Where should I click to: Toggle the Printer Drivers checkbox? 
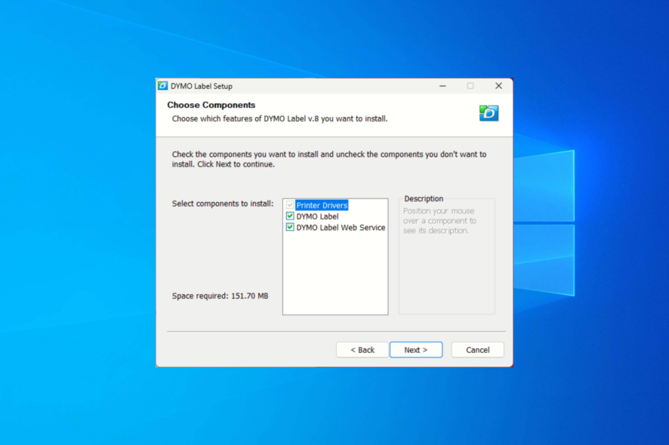pyautogui.click(x=290, y=205)
